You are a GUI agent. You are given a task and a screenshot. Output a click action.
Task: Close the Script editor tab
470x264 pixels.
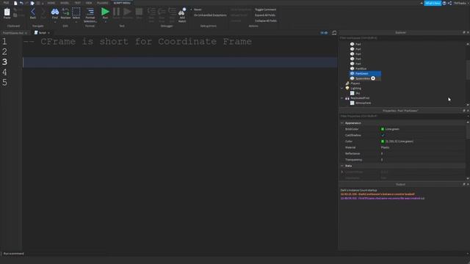click(x=48, y=33)
